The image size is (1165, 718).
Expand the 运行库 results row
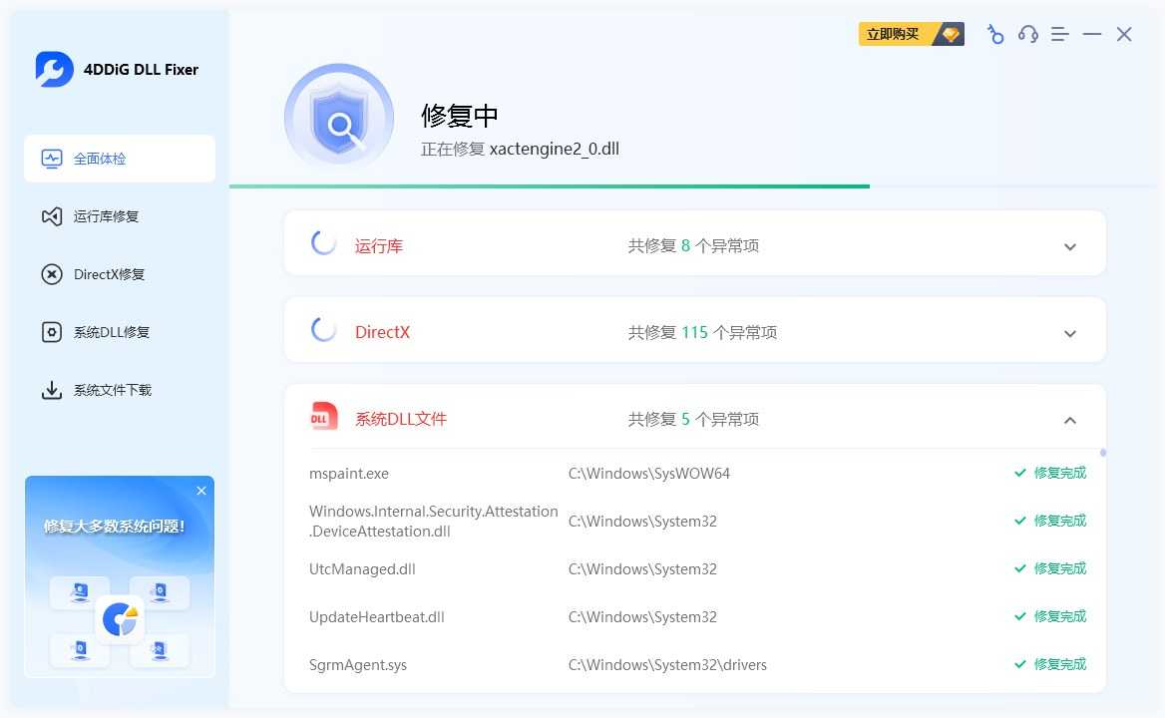(x=1070, y=246)
